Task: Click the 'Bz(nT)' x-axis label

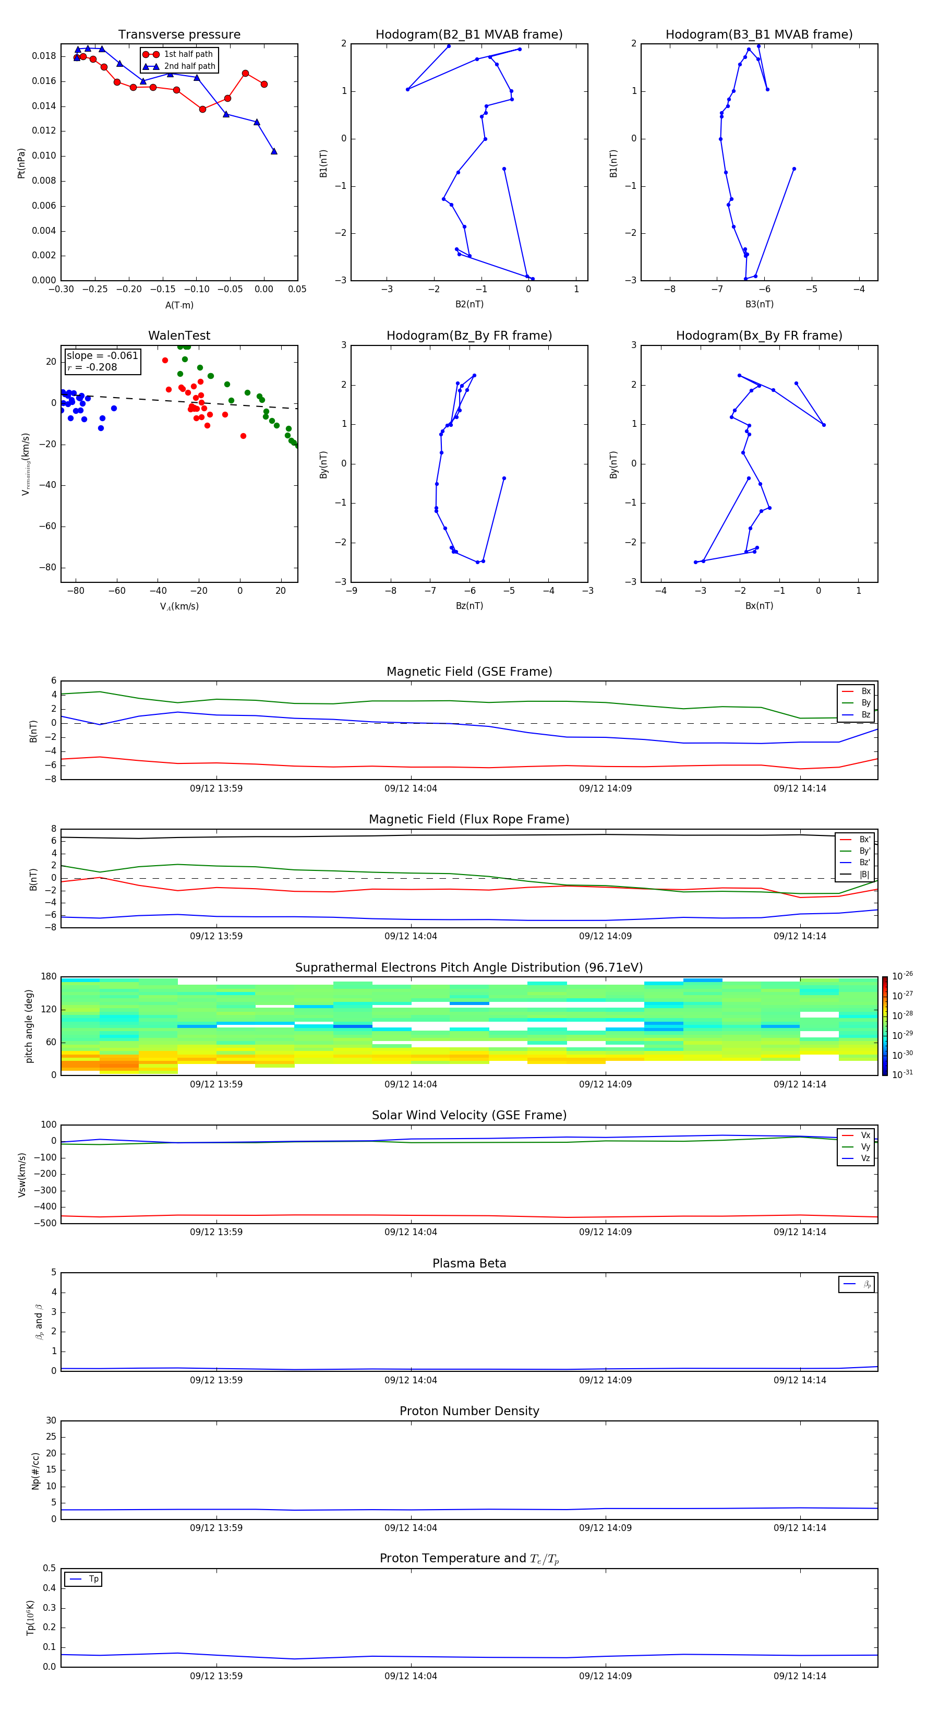Action: [469, 606]
